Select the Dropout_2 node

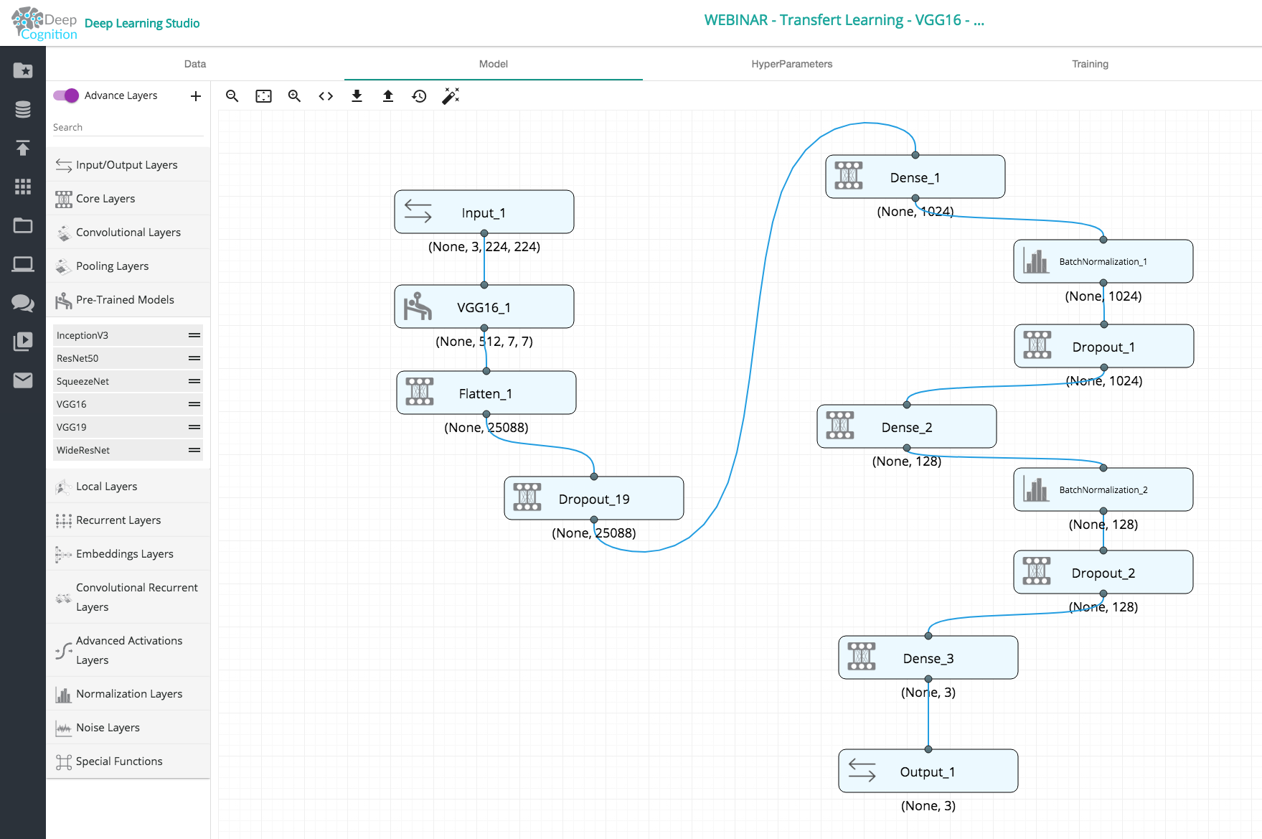(1103, 572)
